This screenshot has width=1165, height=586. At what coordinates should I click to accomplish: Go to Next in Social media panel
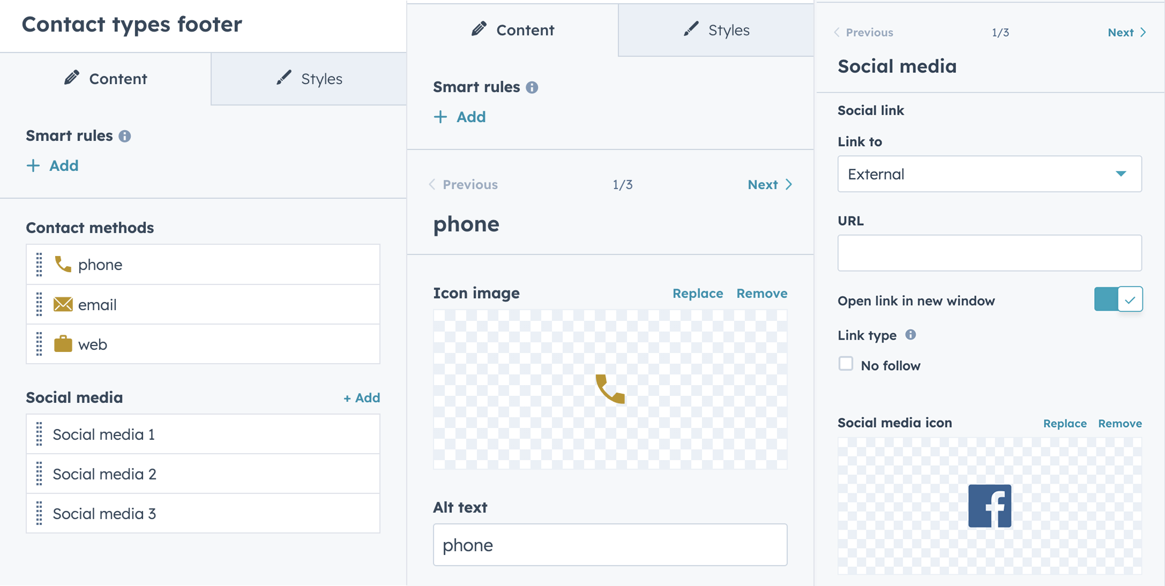1126,33
